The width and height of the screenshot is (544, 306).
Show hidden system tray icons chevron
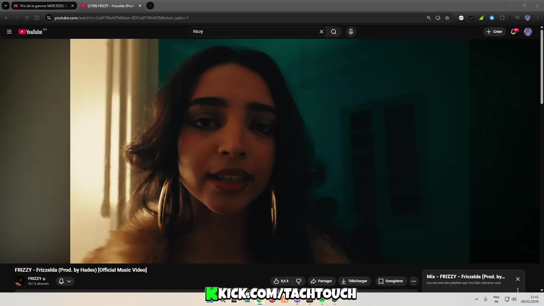coord(476,299)
